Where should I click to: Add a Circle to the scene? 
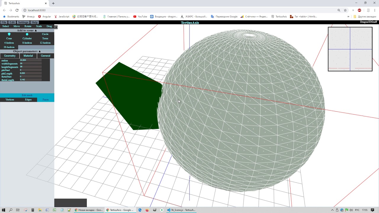pyautogui.click(x=45, y=34)
